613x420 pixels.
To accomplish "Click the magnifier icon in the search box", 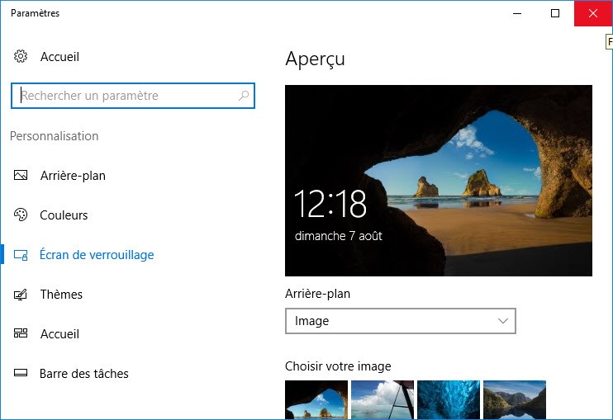I will click(x=244, y=96).
